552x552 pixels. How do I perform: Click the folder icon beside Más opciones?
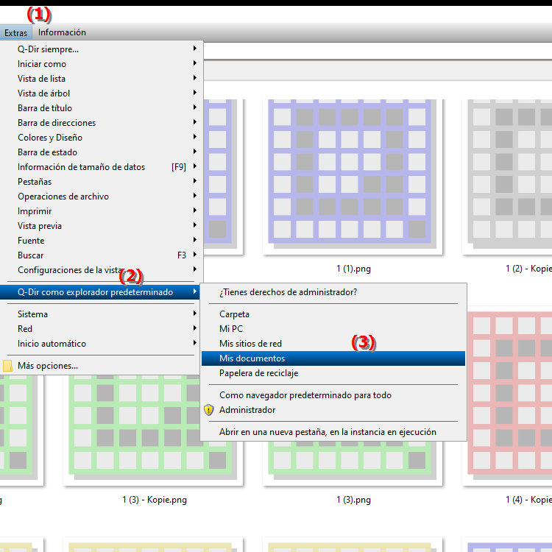(7, 366)
